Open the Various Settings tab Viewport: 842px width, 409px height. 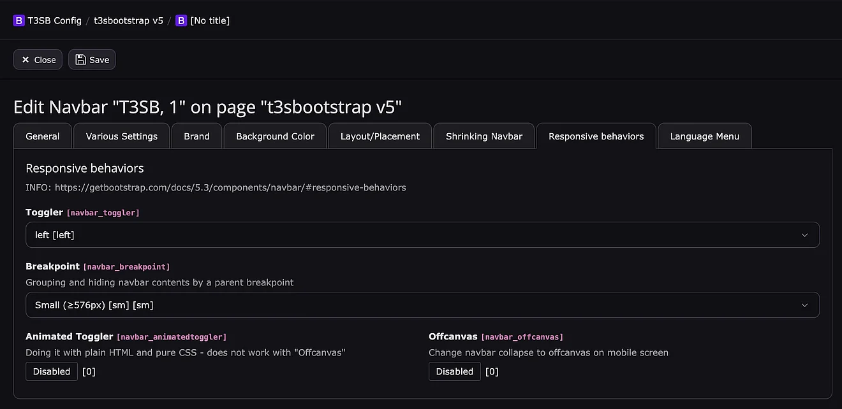click(122, 136)
